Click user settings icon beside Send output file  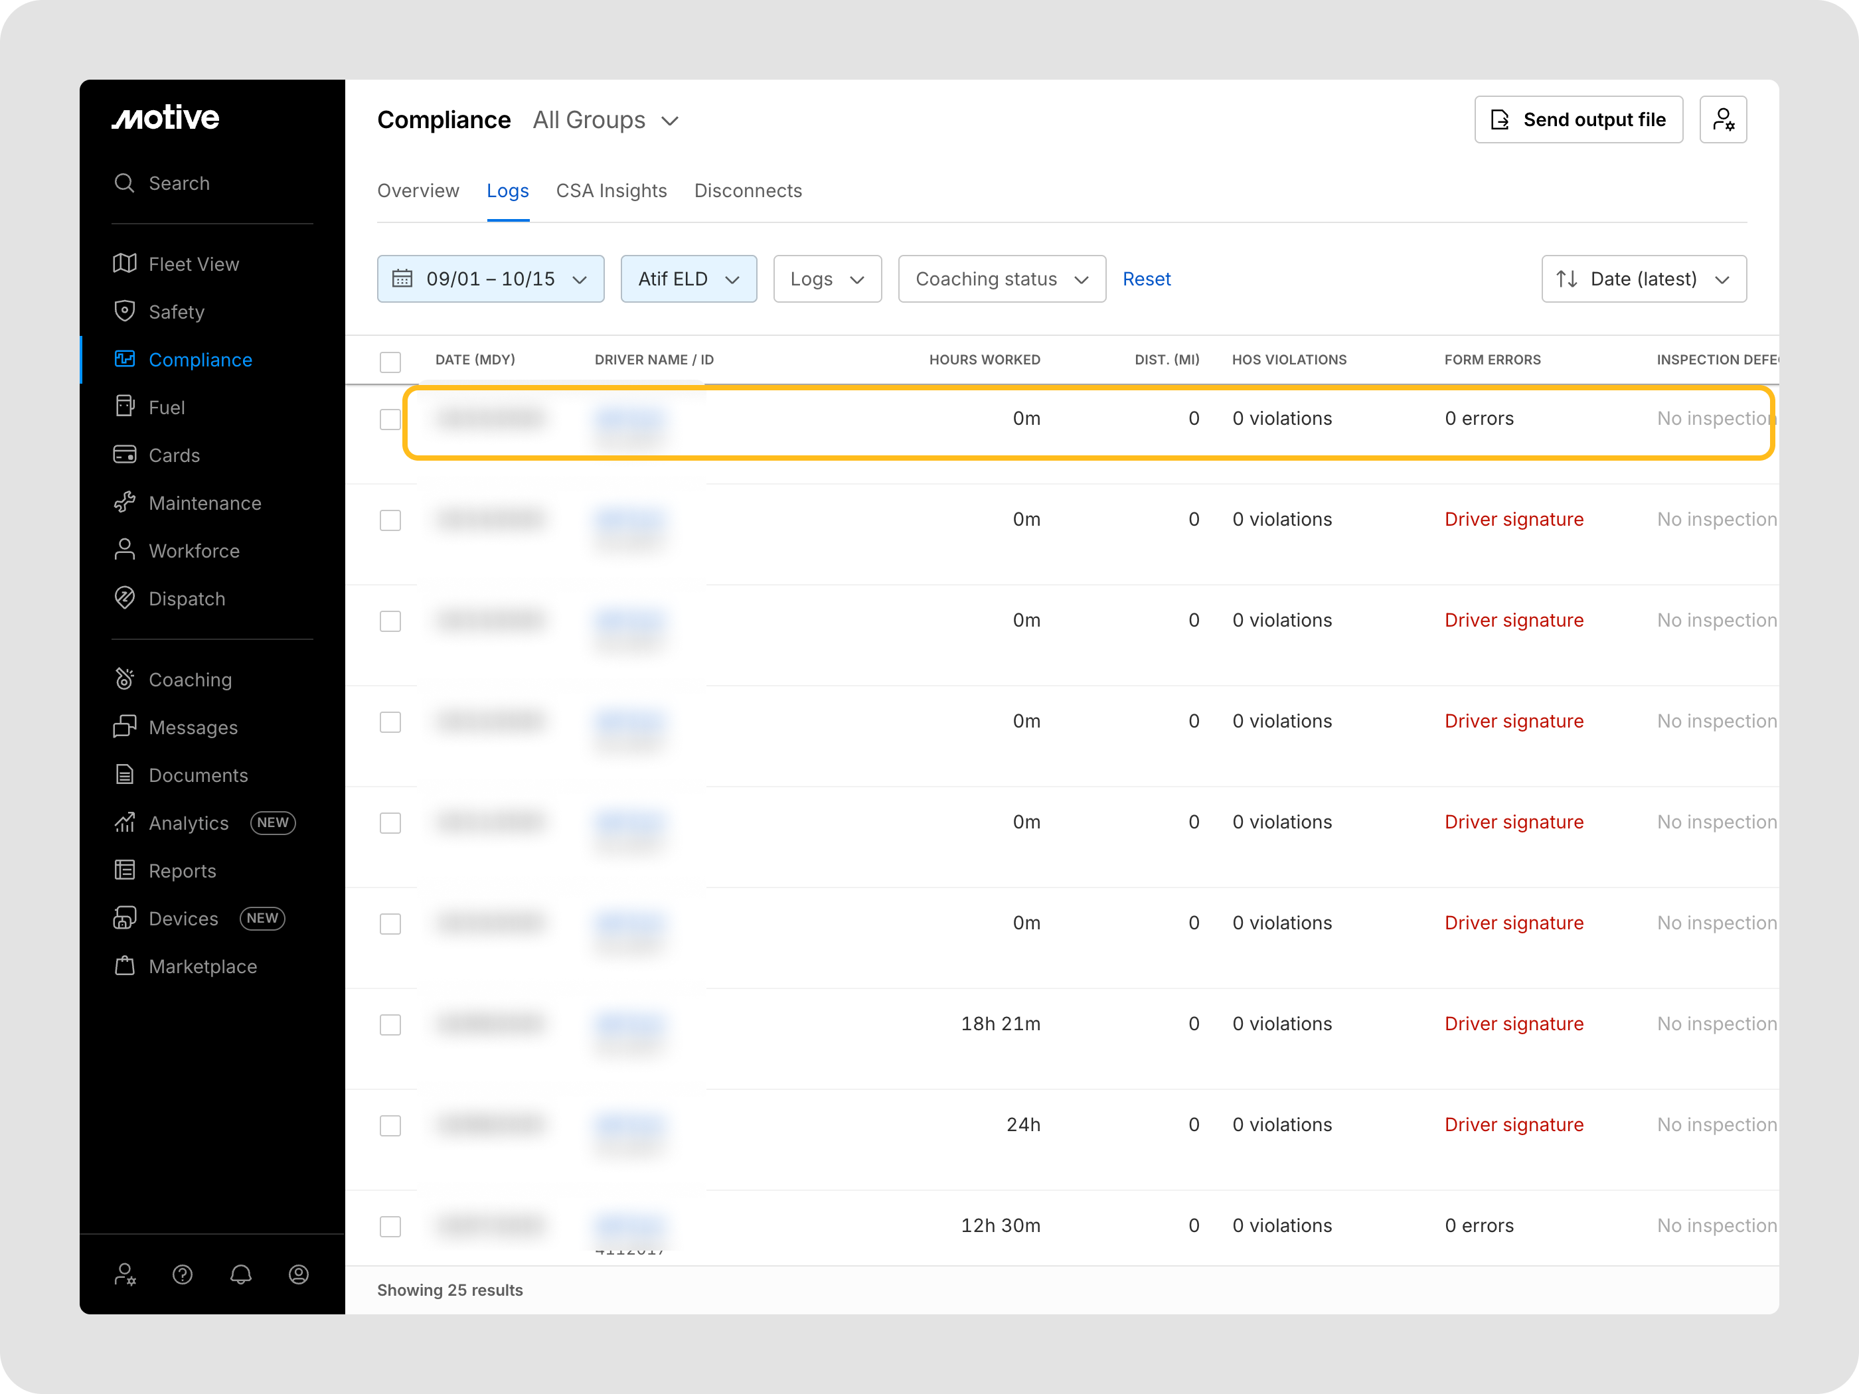1722,119
